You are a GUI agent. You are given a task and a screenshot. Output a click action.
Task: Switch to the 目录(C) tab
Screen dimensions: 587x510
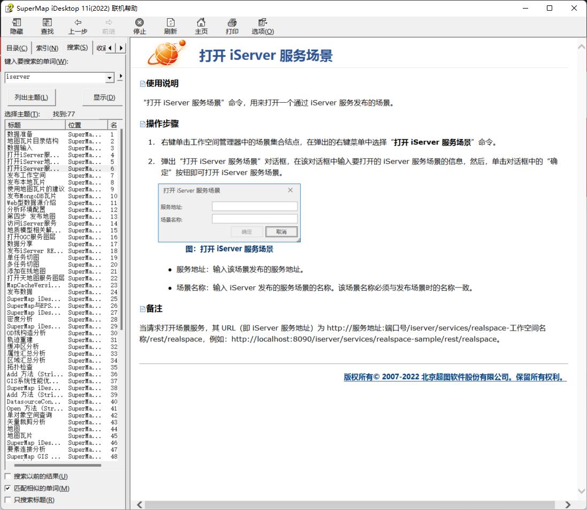point(17,48)
